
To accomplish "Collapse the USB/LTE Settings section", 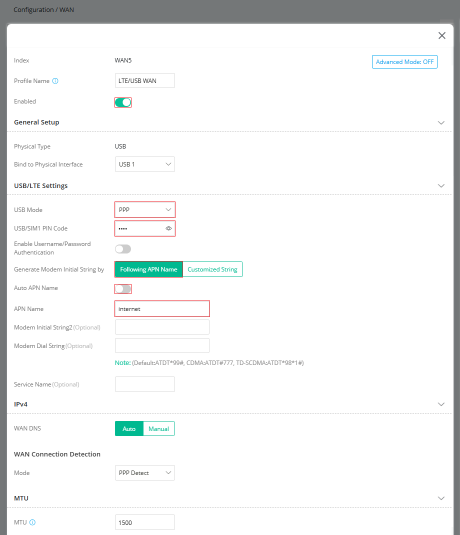I will click(x=441, y=185).
